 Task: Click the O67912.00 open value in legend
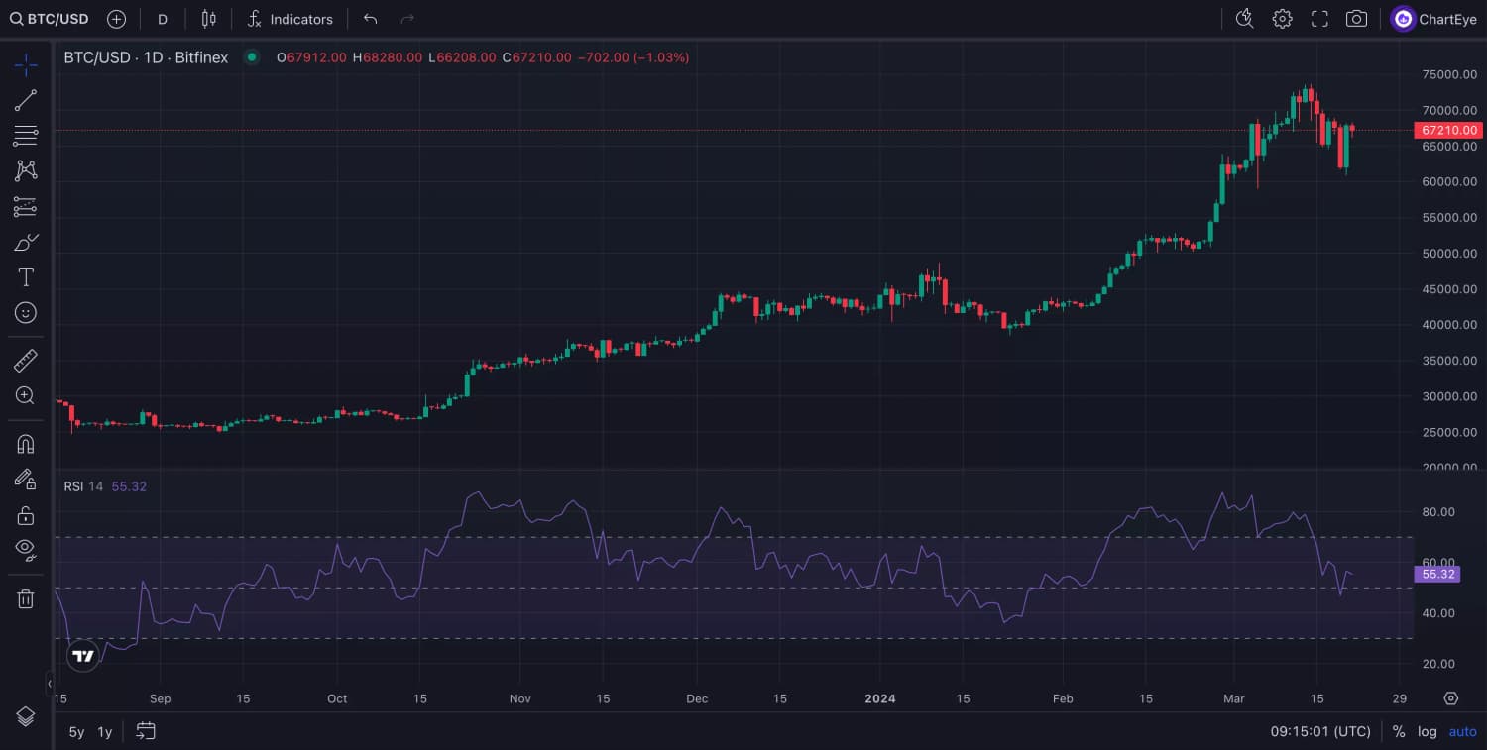[311, 57]
